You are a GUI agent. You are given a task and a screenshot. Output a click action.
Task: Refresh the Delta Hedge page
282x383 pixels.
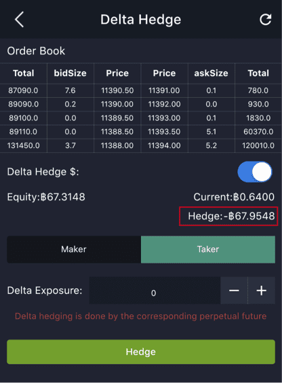pyautogui.click(x=266, y=20)
